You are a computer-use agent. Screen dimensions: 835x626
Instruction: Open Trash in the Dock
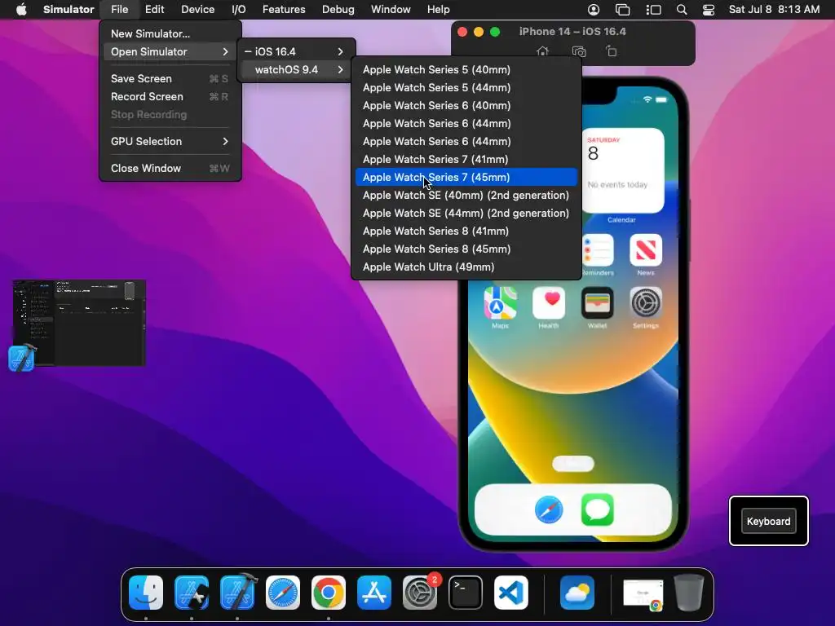689,593
